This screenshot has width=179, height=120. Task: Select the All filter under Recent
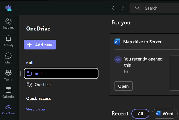(140, 114)
